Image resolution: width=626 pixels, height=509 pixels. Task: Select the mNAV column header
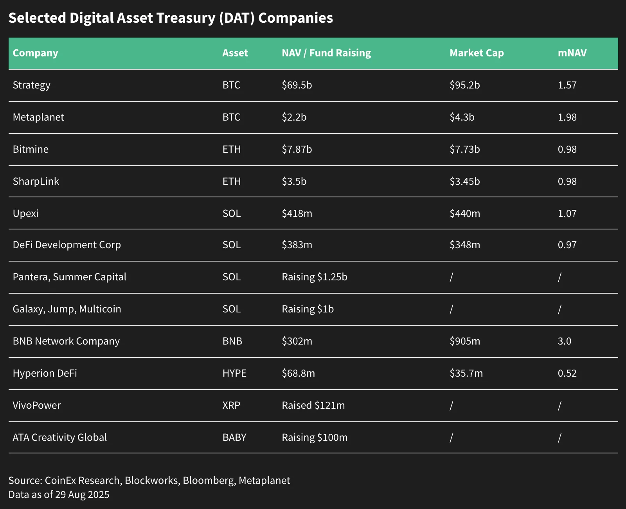point(572,53)
